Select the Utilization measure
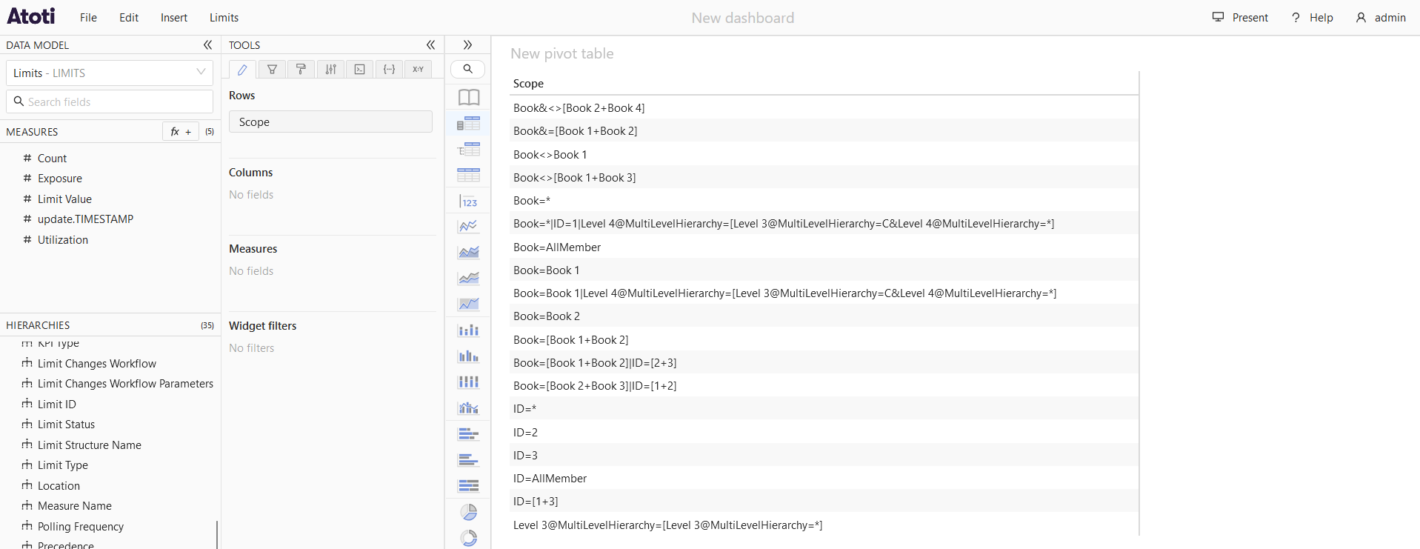 pyautogui.click(x=63, y=240)
